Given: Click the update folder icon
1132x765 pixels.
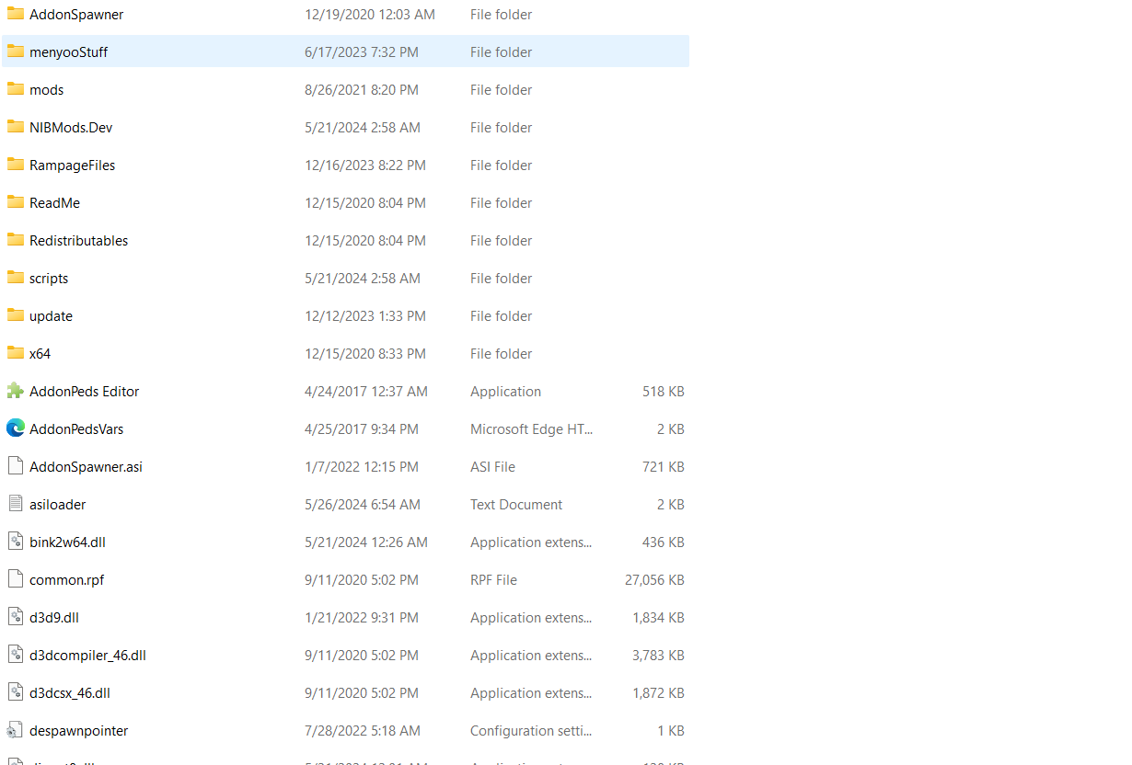Looking at the screenshot, I should (x=15, y=315).
